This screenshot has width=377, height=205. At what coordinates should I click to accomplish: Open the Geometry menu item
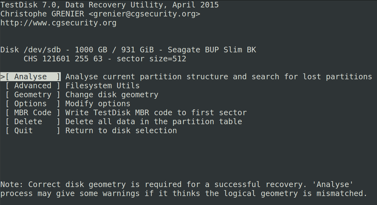pos(33,95)
